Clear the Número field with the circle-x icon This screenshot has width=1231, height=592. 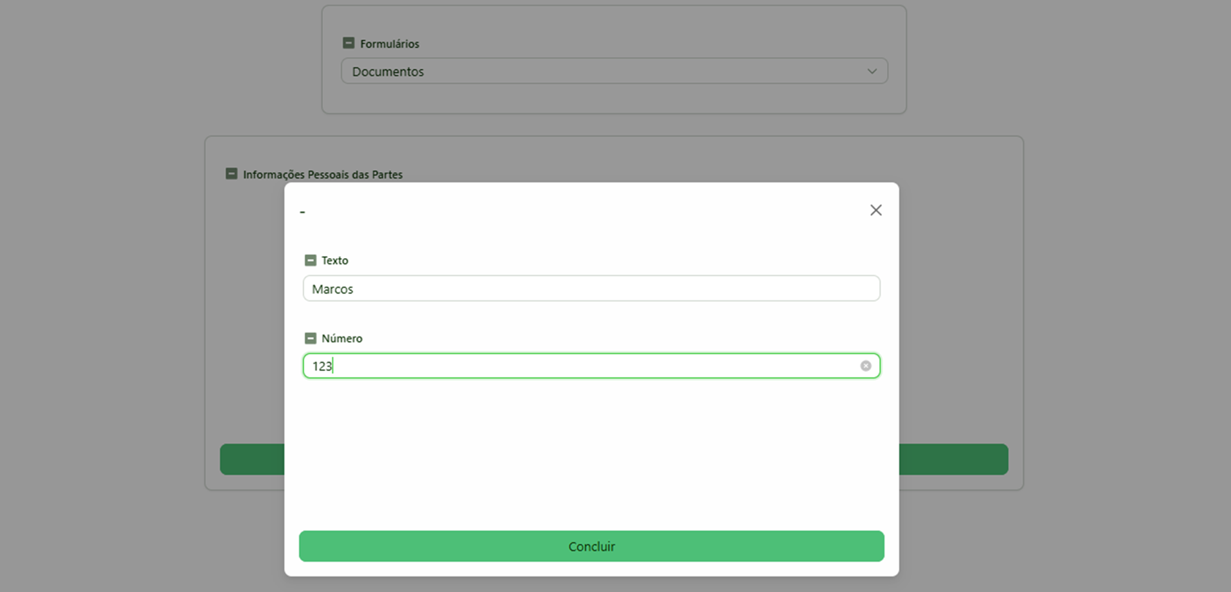(866, 366)
